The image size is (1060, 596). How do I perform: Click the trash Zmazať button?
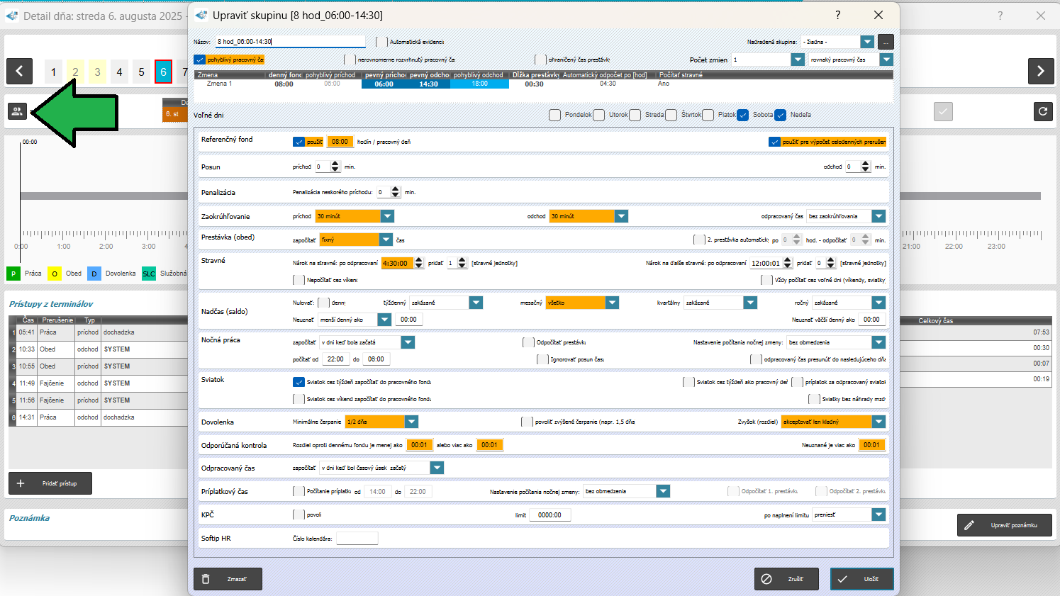[228, 579]
